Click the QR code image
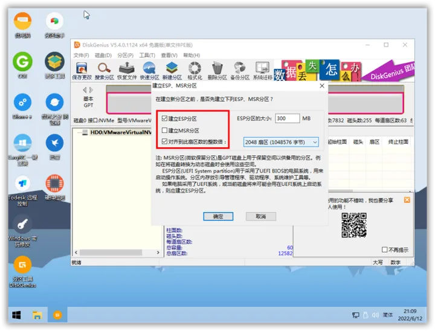 point(354,225)
